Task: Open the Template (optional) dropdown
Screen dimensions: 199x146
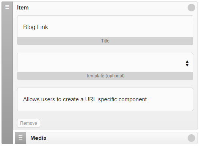Action: point(105,63)
